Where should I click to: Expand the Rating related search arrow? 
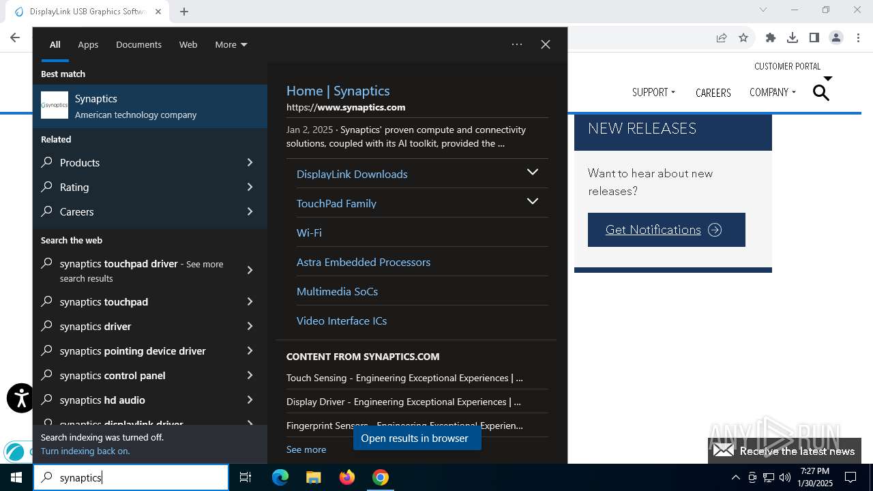[250, 187]
